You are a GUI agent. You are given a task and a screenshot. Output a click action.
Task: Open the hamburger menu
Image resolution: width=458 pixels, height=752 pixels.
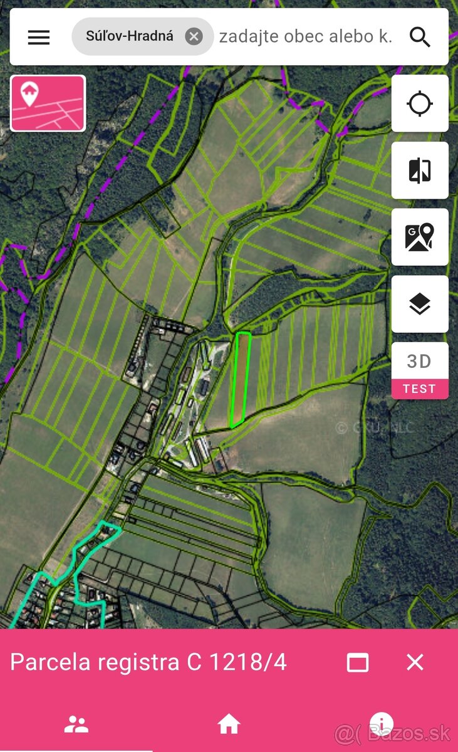pos(39,37)
